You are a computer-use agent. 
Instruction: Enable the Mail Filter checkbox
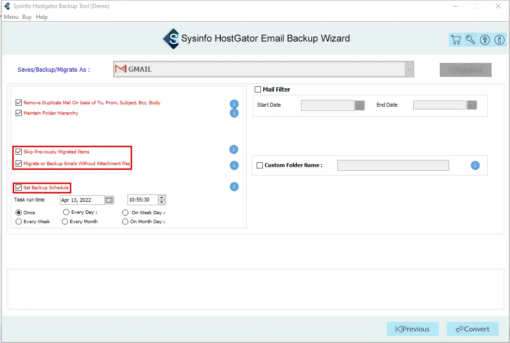tap(258, 90)
